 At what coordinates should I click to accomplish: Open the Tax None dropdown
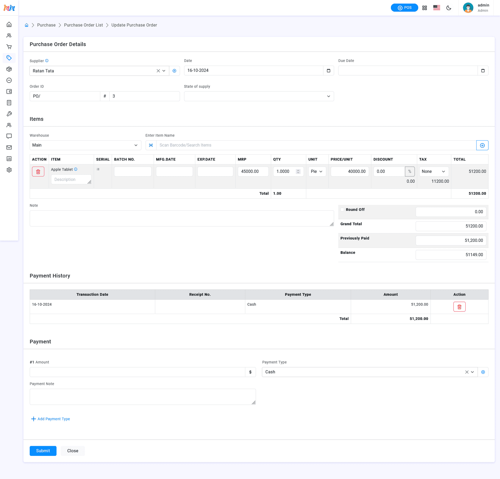click(x=434, y=172)
